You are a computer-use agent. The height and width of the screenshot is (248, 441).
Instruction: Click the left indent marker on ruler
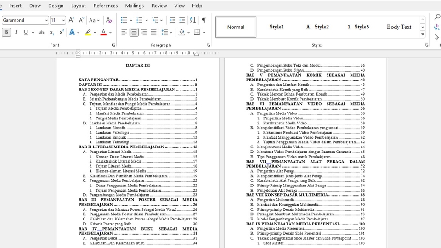coord(78,53)
